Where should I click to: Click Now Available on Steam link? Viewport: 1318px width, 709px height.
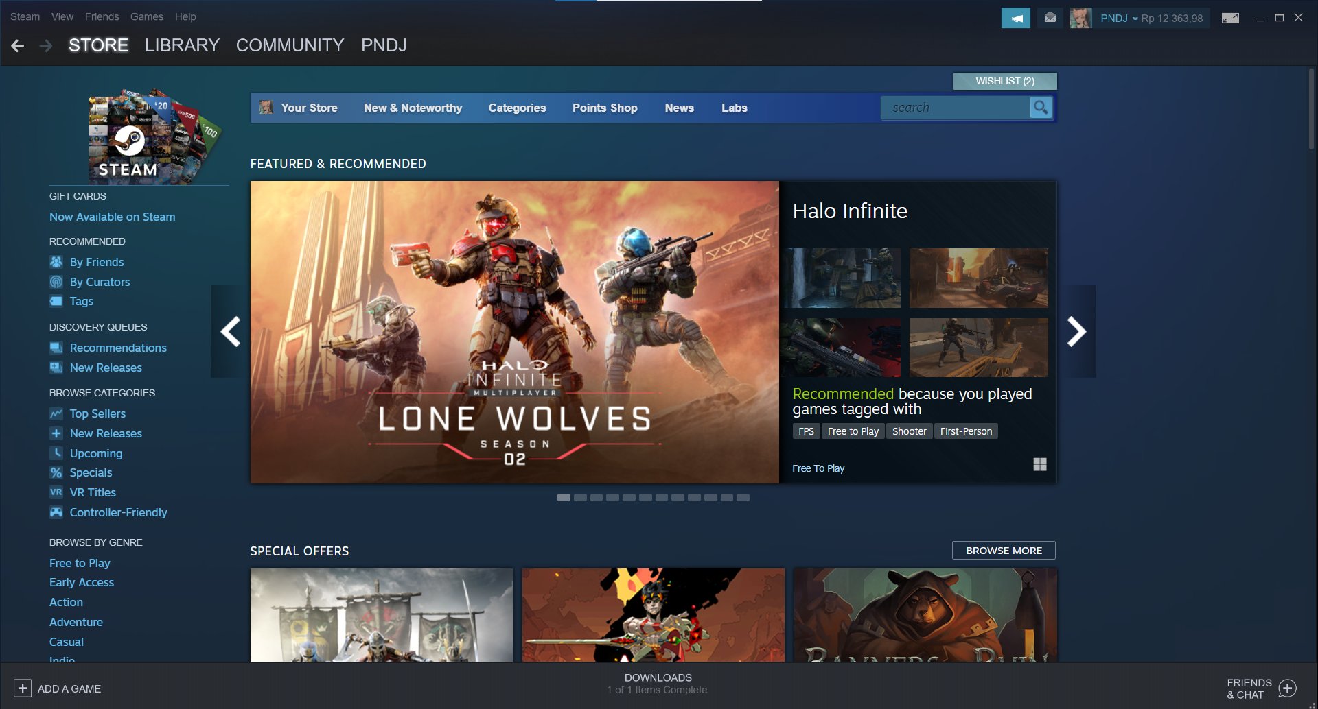[112, 217]
